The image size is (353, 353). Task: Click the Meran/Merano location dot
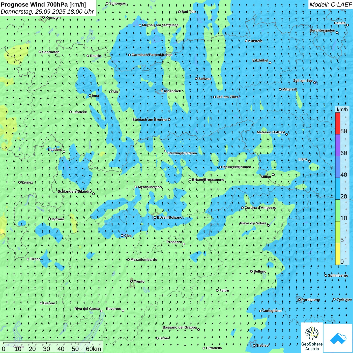[x=136, y=187]
